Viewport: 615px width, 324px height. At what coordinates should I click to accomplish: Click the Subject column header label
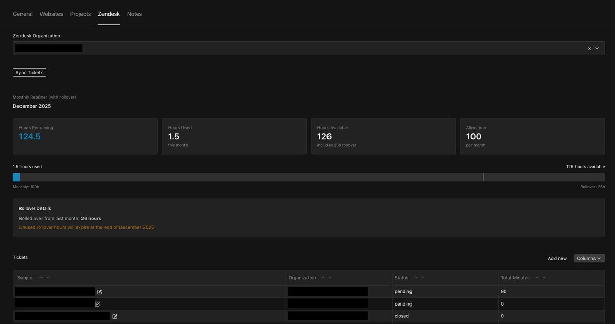click(x=26, y=278)
